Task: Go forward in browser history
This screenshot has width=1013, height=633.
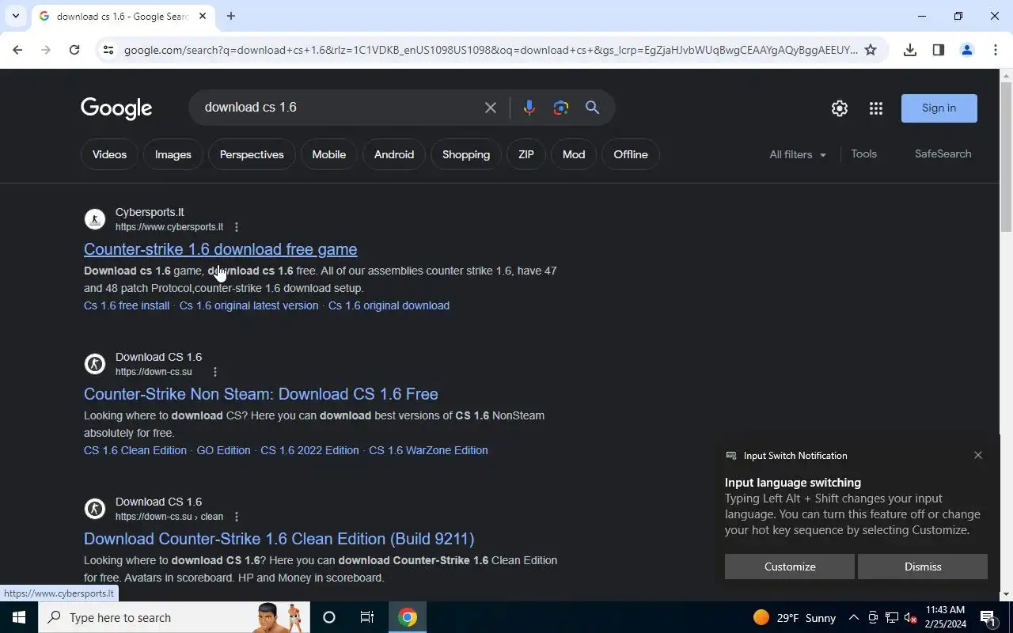Action: tap(46, 50)
